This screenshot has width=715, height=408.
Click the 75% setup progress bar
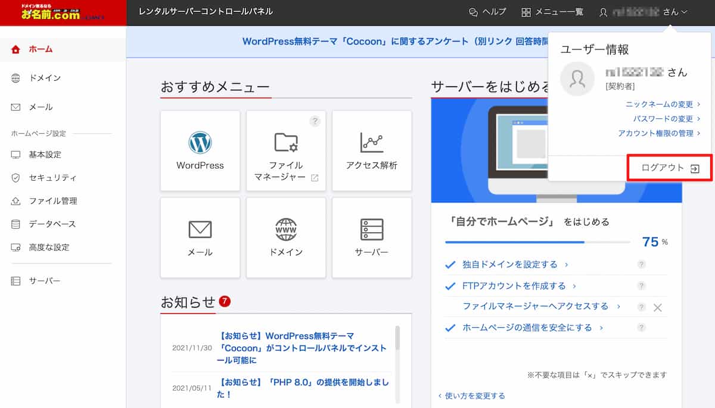(x=537, y=242)
